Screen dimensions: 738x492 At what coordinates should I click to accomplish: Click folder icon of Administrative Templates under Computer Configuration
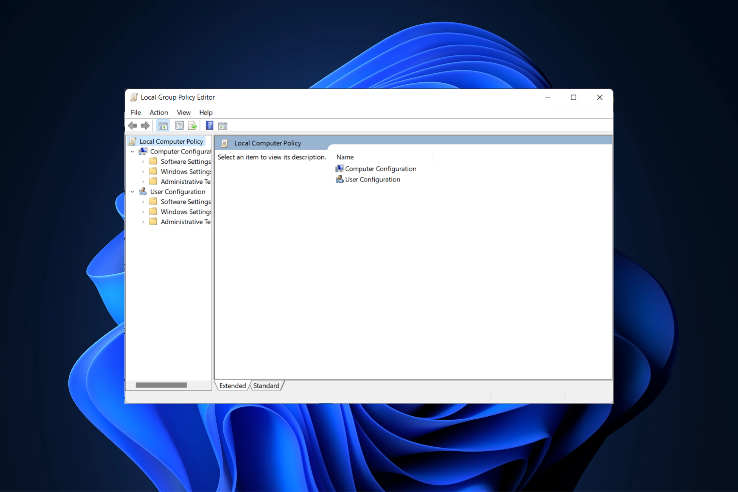point(153,181)
